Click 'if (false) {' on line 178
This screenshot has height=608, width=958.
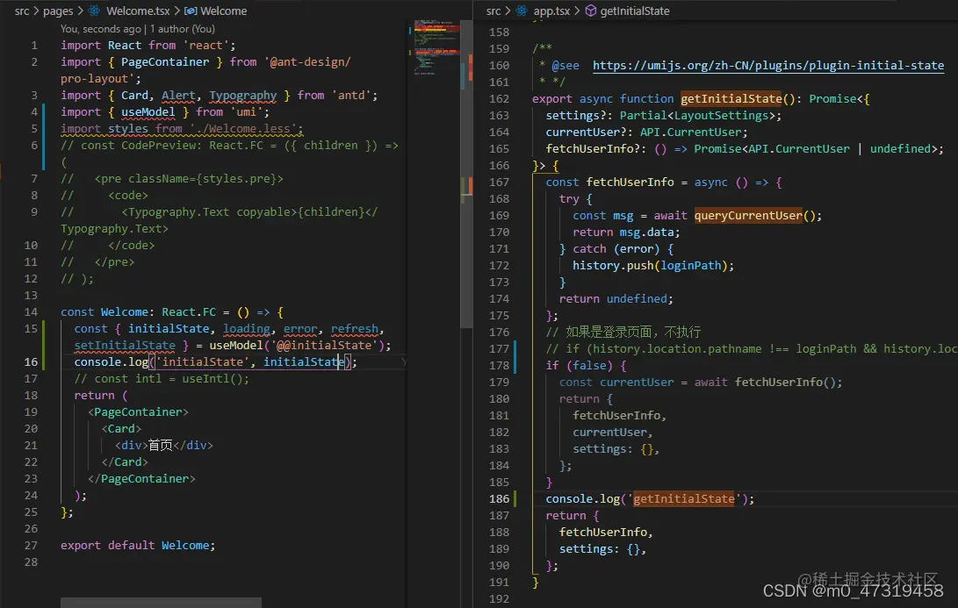click(x=586, y=366)
